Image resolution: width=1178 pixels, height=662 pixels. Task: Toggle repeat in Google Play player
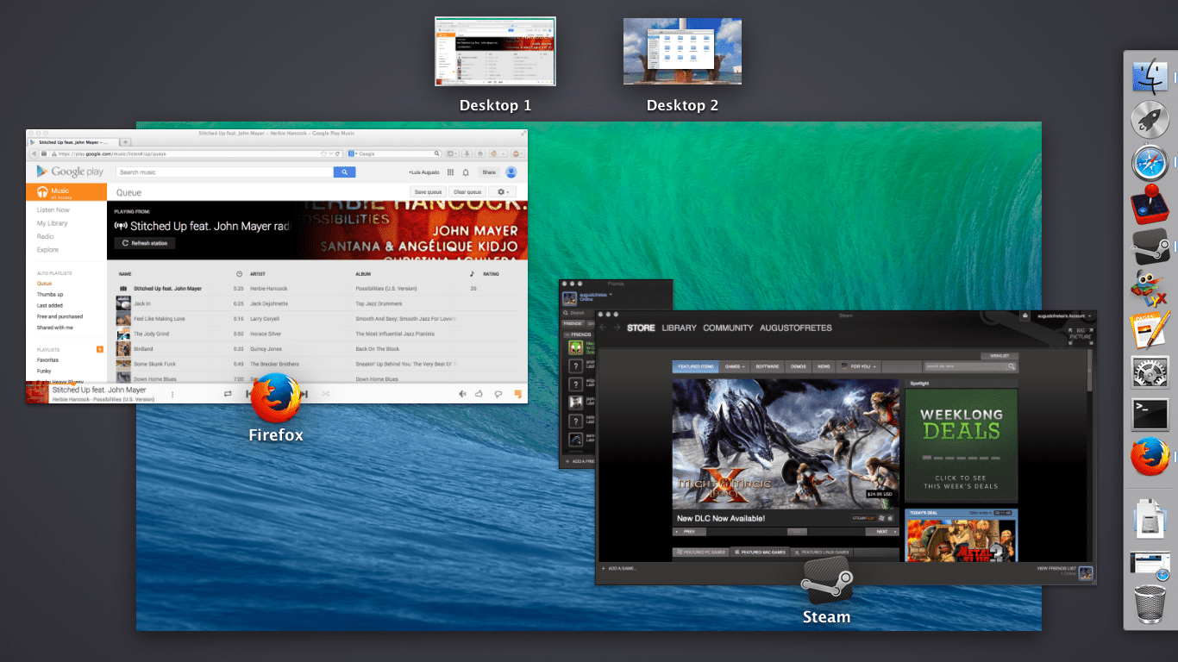(228, 394)
